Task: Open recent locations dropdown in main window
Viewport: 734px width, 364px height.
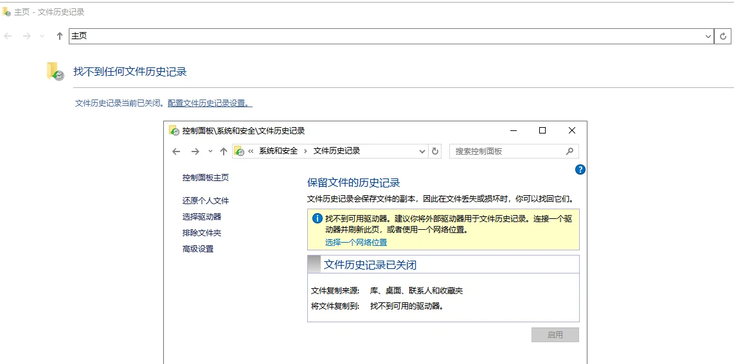Action: [42, 36]
